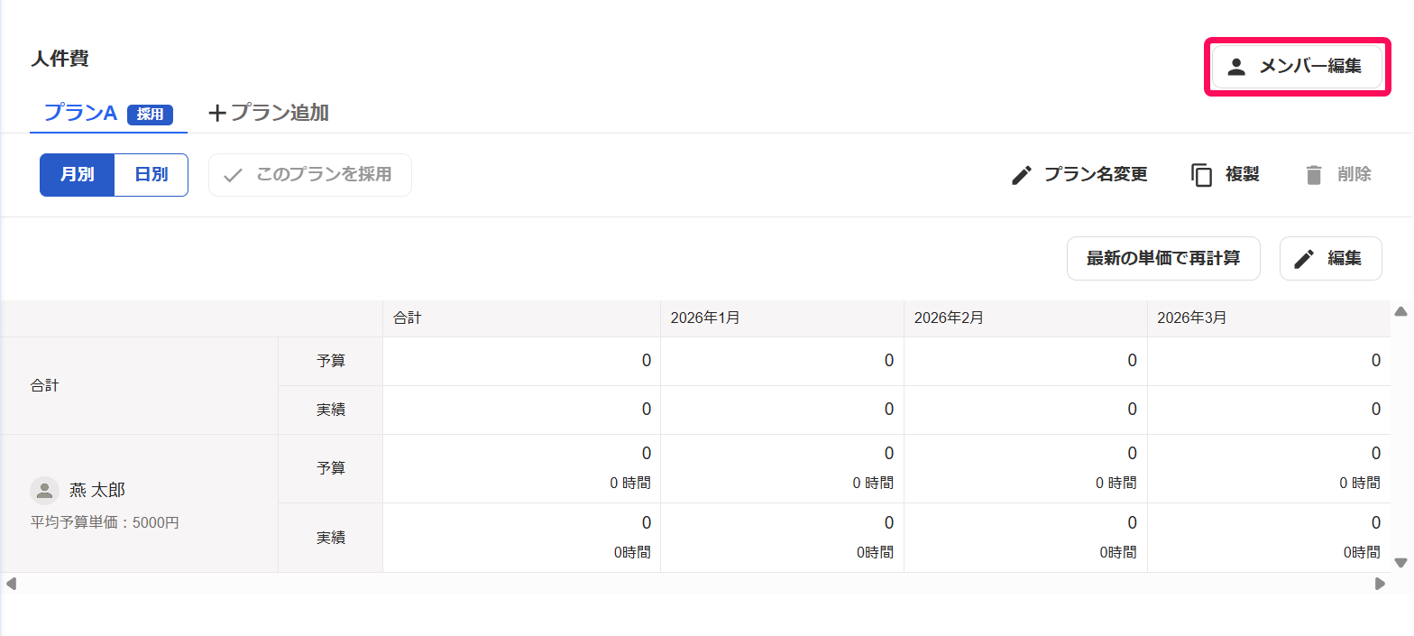Click the table's scroll down arrow

(x=1400, y=562)
